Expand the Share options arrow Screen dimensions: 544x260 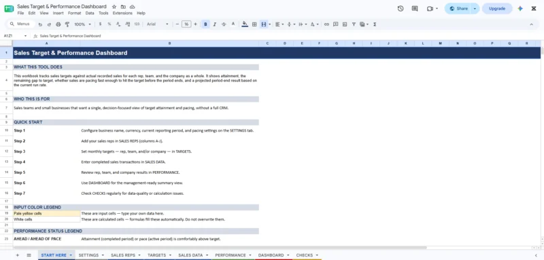(x=475, y=9)
